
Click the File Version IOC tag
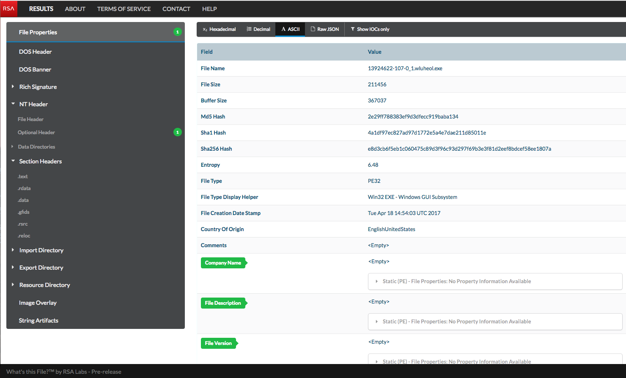point(217,343)
